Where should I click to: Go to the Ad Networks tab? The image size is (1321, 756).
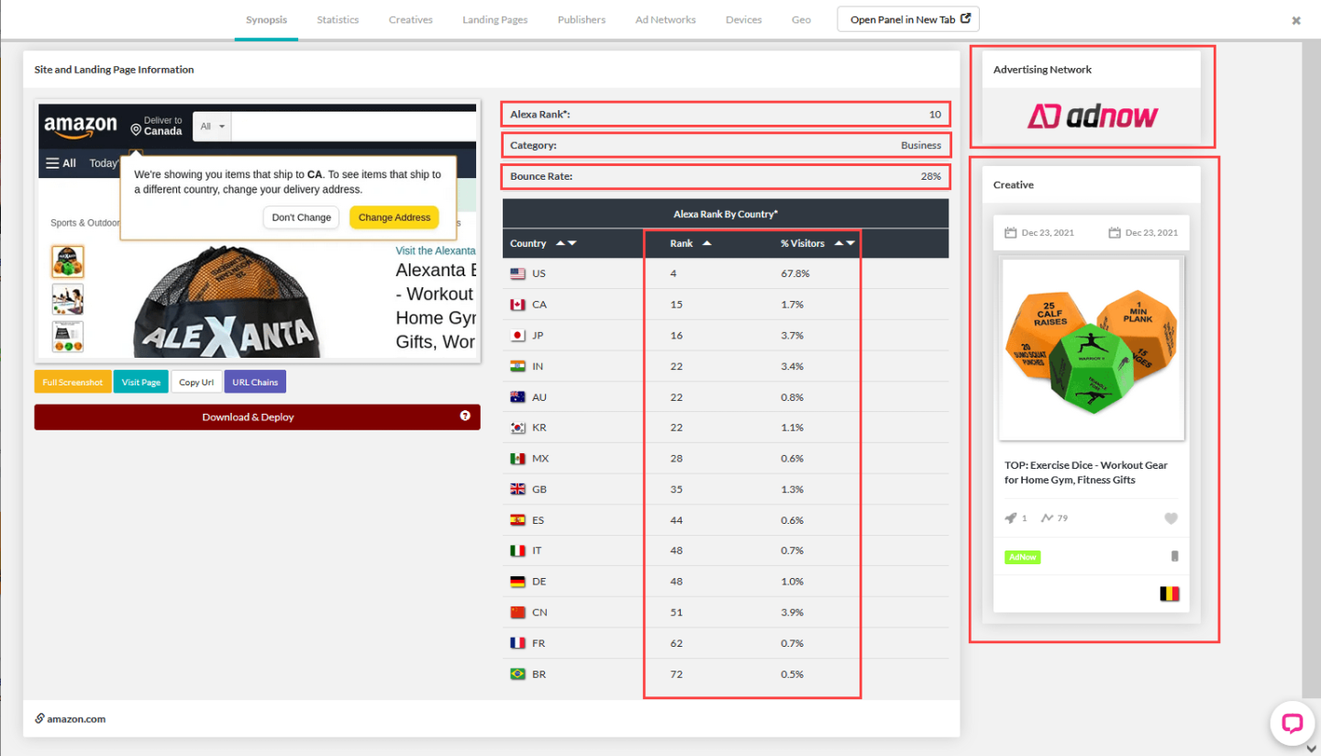(x=665, y=19)
